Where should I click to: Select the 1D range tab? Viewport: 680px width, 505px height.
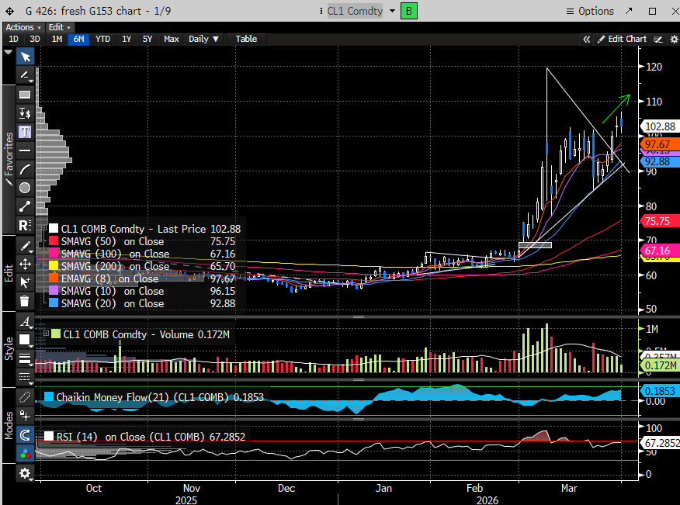point(13,39)
